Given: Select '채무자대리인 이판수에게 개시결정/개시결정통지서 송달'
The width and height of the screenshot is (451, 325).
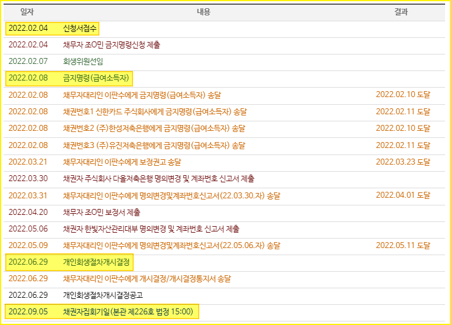Looking at the screenshot, I should pos(147,279).
